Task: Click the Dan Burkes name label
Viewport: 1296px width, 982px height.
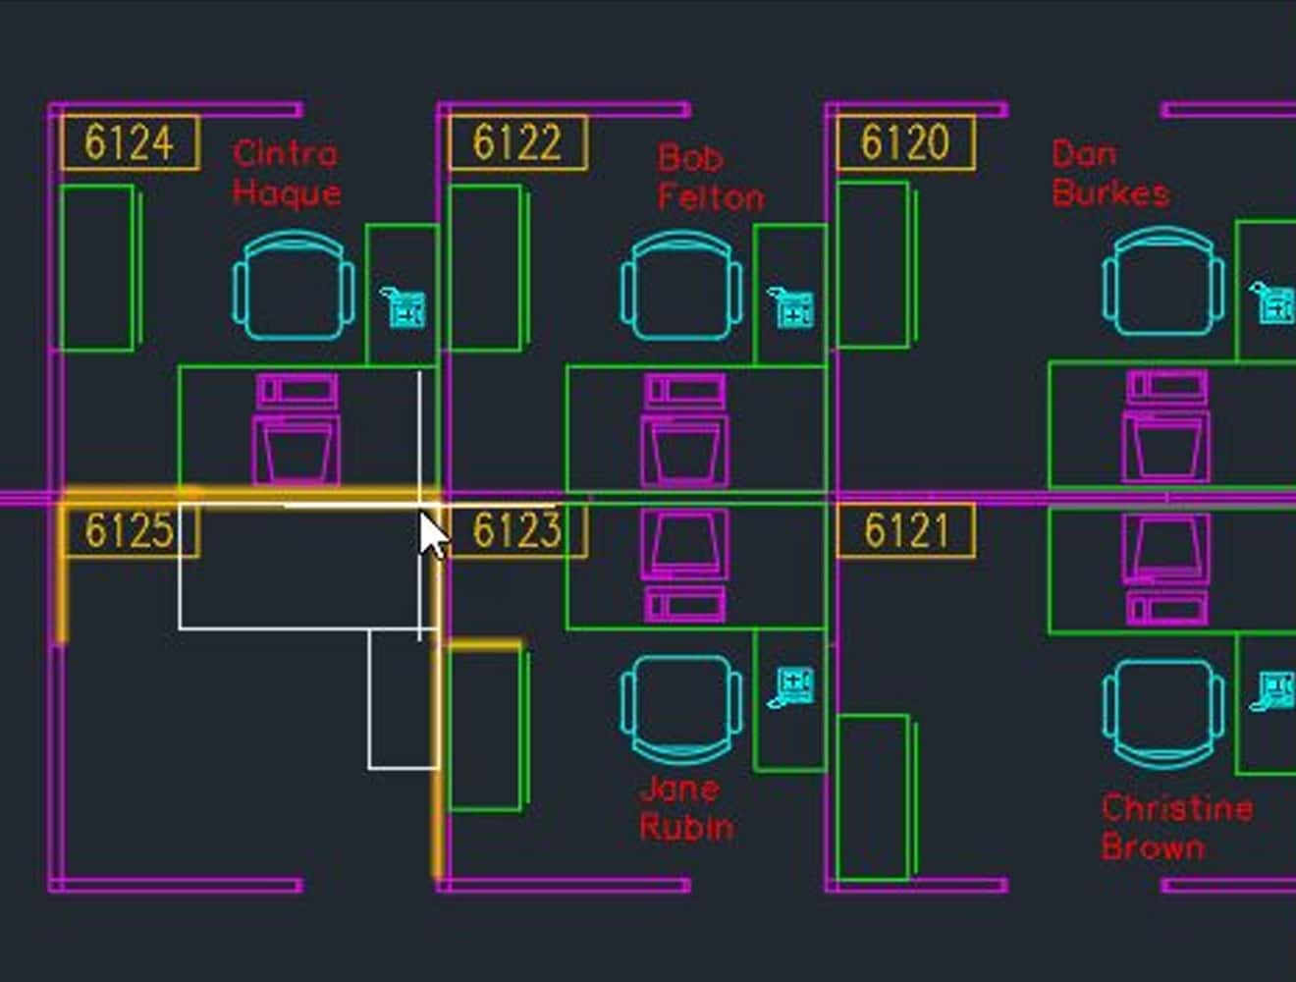Action: pos(1109,173)
